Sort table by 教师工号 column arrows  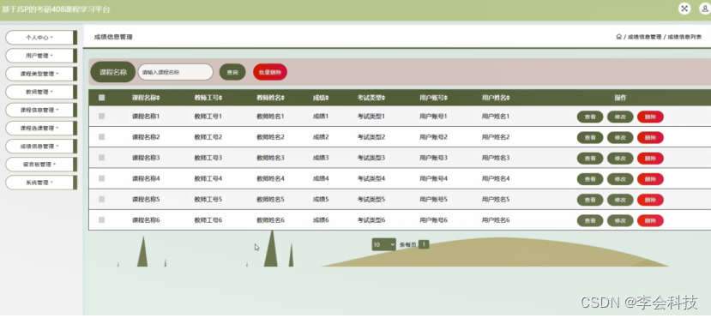220,98
